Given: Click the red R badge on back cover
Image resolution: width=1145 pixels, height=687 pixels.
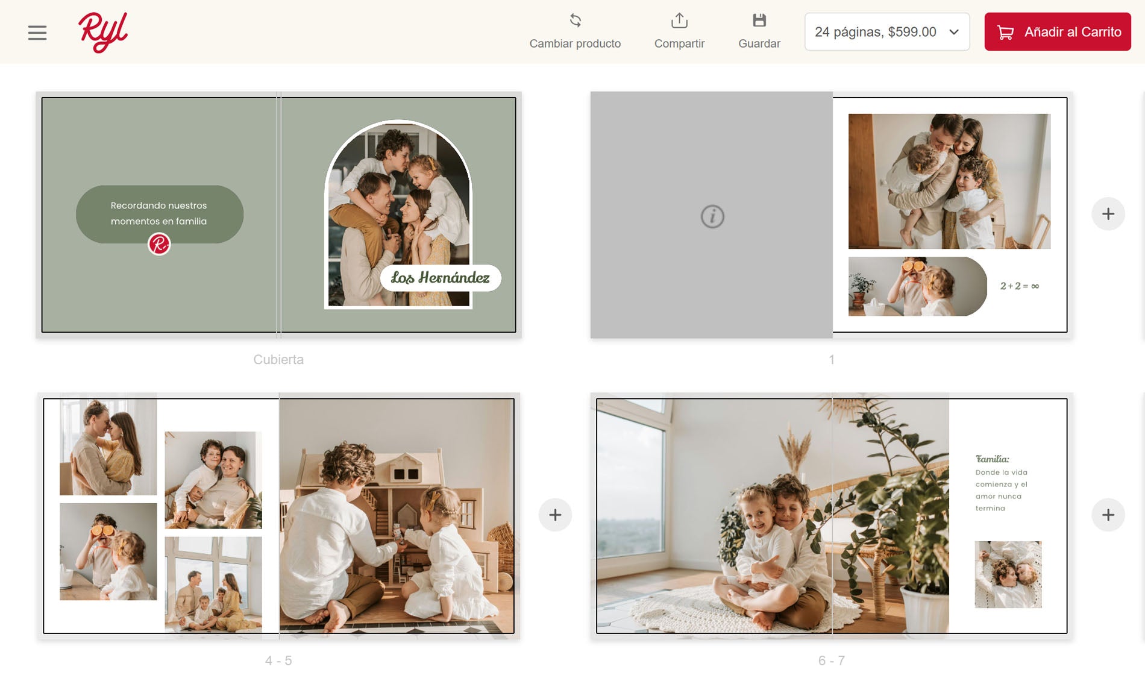Looking at the screenshot, I should [x=159, y=244].
